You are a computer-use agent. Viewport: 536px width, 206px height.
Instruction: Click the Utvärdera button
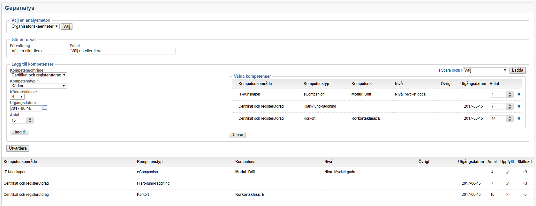pyautogui.click(x=18, y=148)
